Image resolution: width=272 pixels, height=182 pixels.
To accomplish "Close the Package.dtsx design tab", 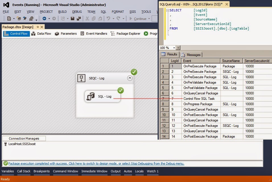I will coord(42,27).
